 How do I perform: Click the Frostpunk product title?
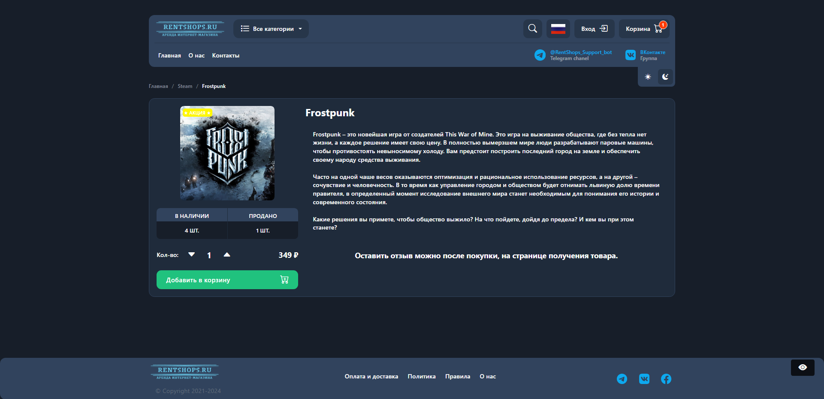coord(330,113)
